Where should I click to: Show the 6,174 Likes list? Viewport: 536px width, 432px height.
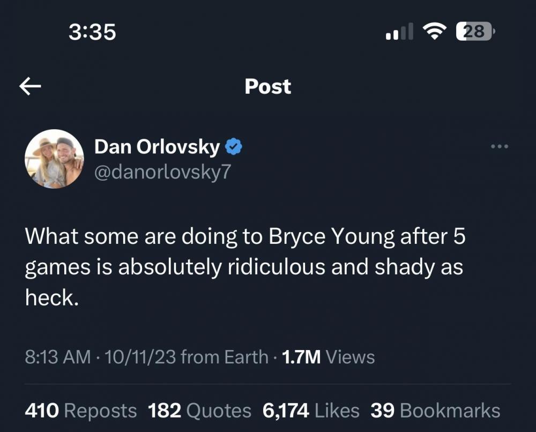tap(311, 411)
